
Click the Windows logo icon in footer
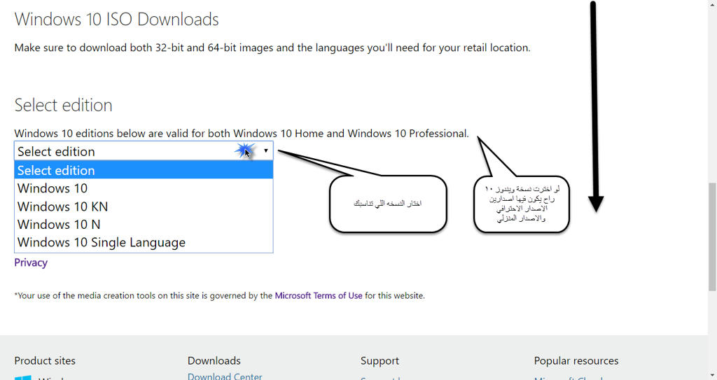pos(23,378)
